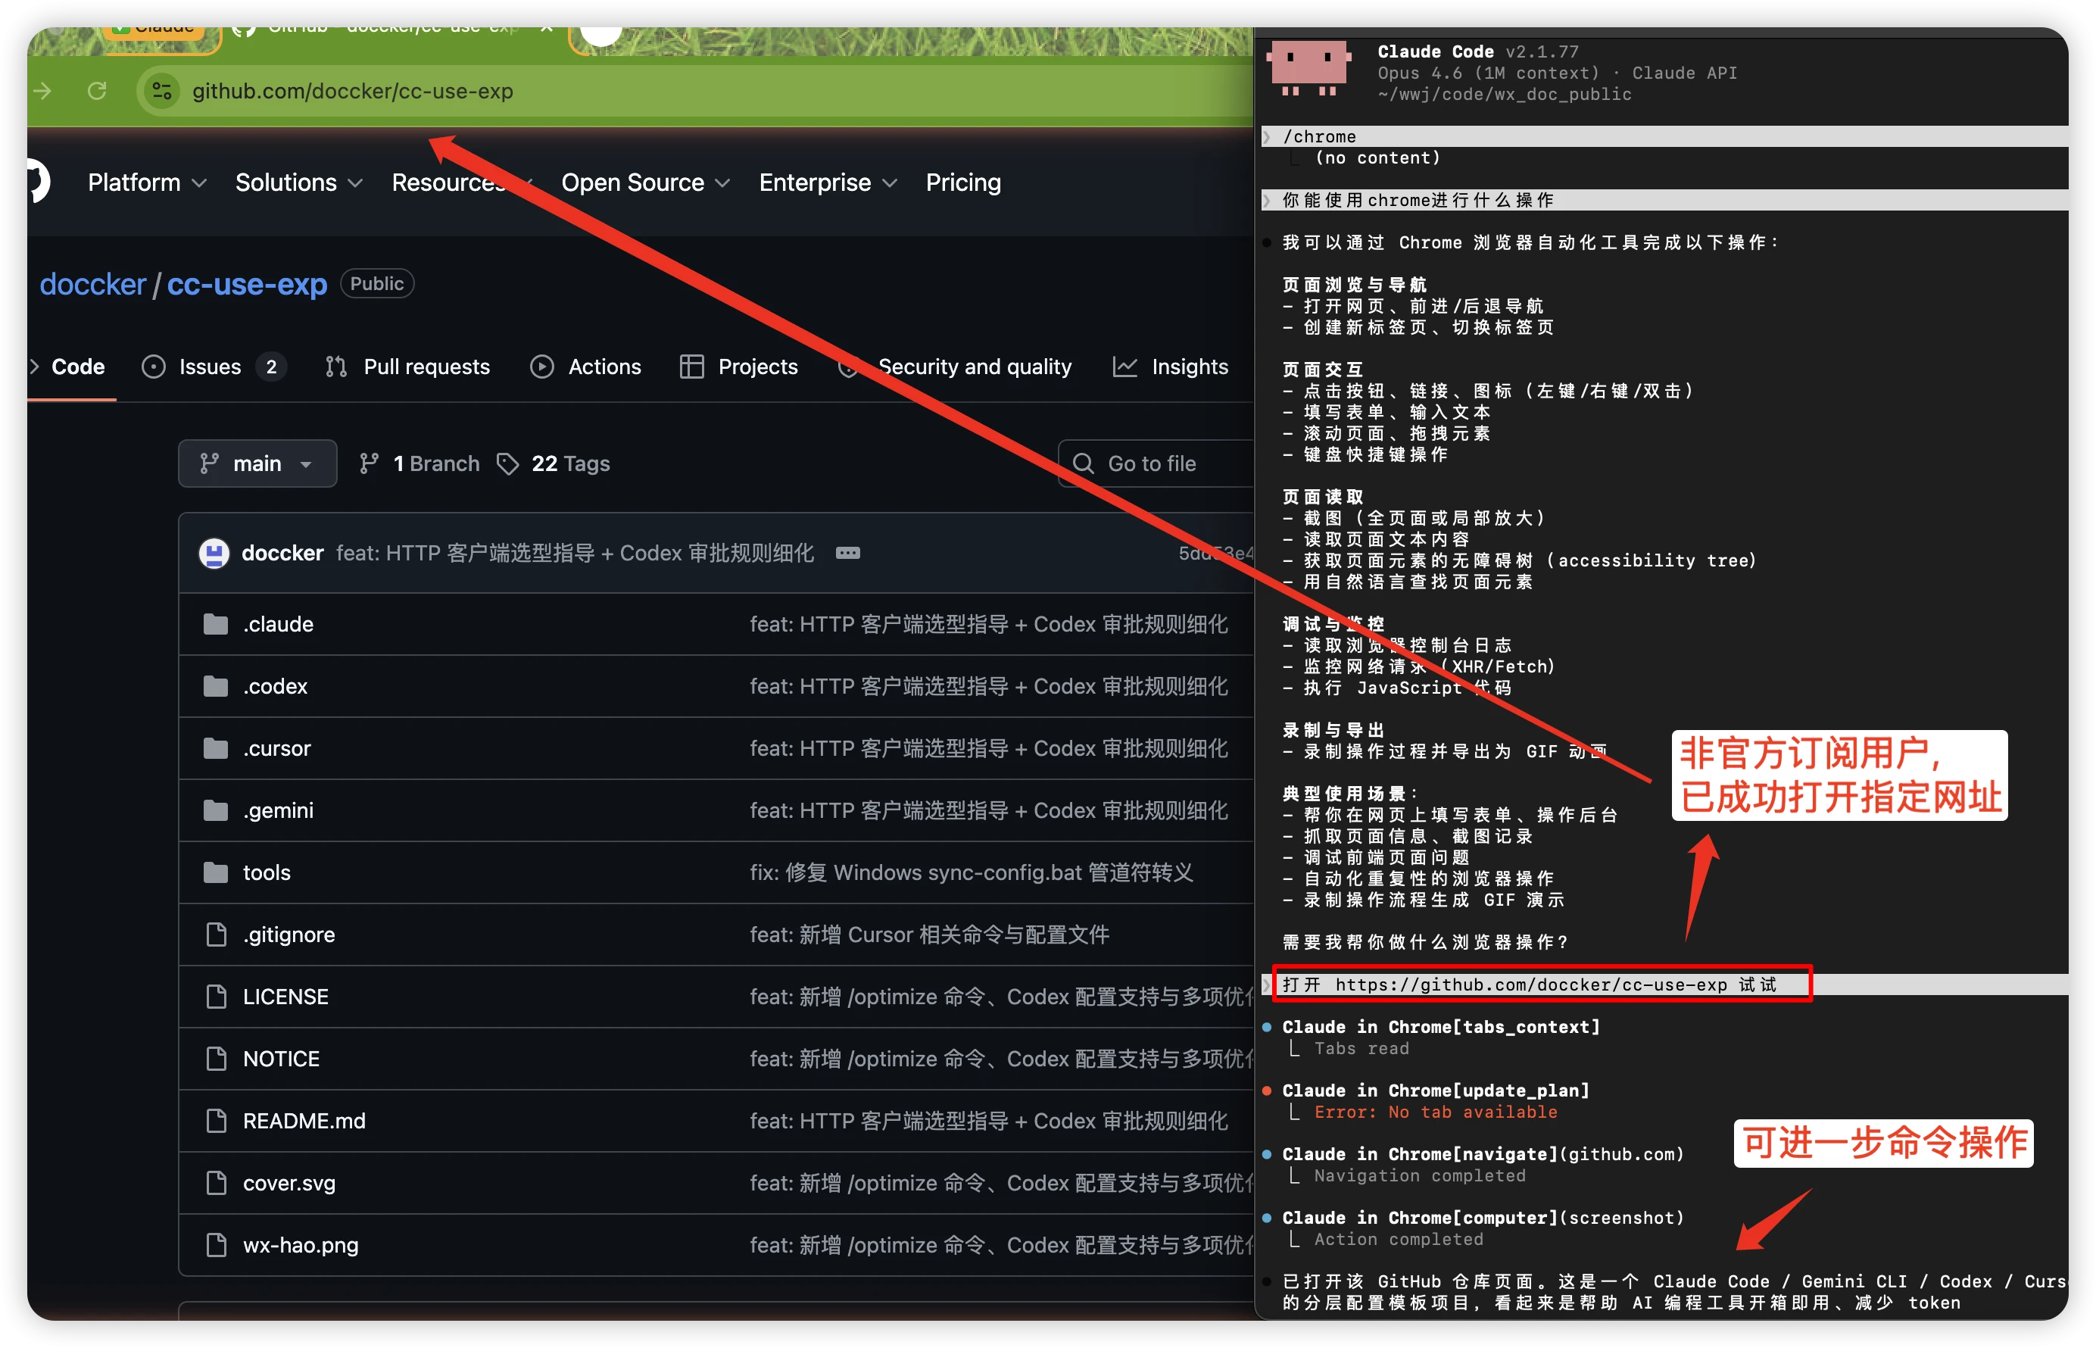Viewport: 2096px width, 1348px height.
Task: Switch to the Pull requests tab
Action: (x=408, y=367)
